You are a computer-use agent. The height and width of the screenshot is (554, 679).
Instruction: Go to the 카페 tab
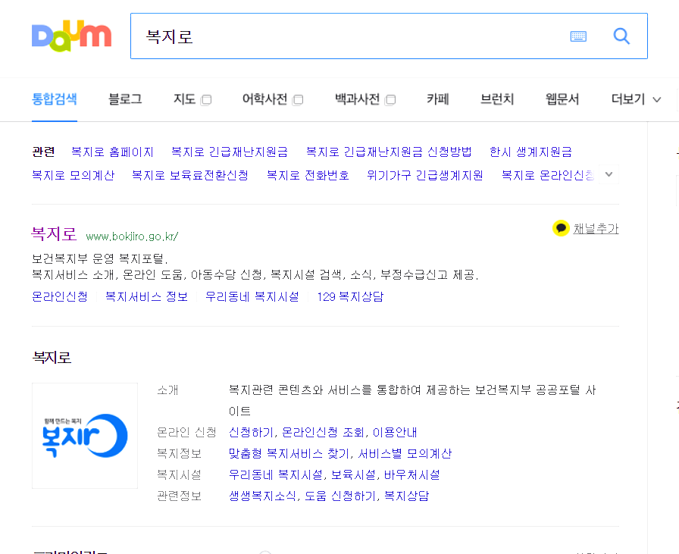[x=438, y=99]
